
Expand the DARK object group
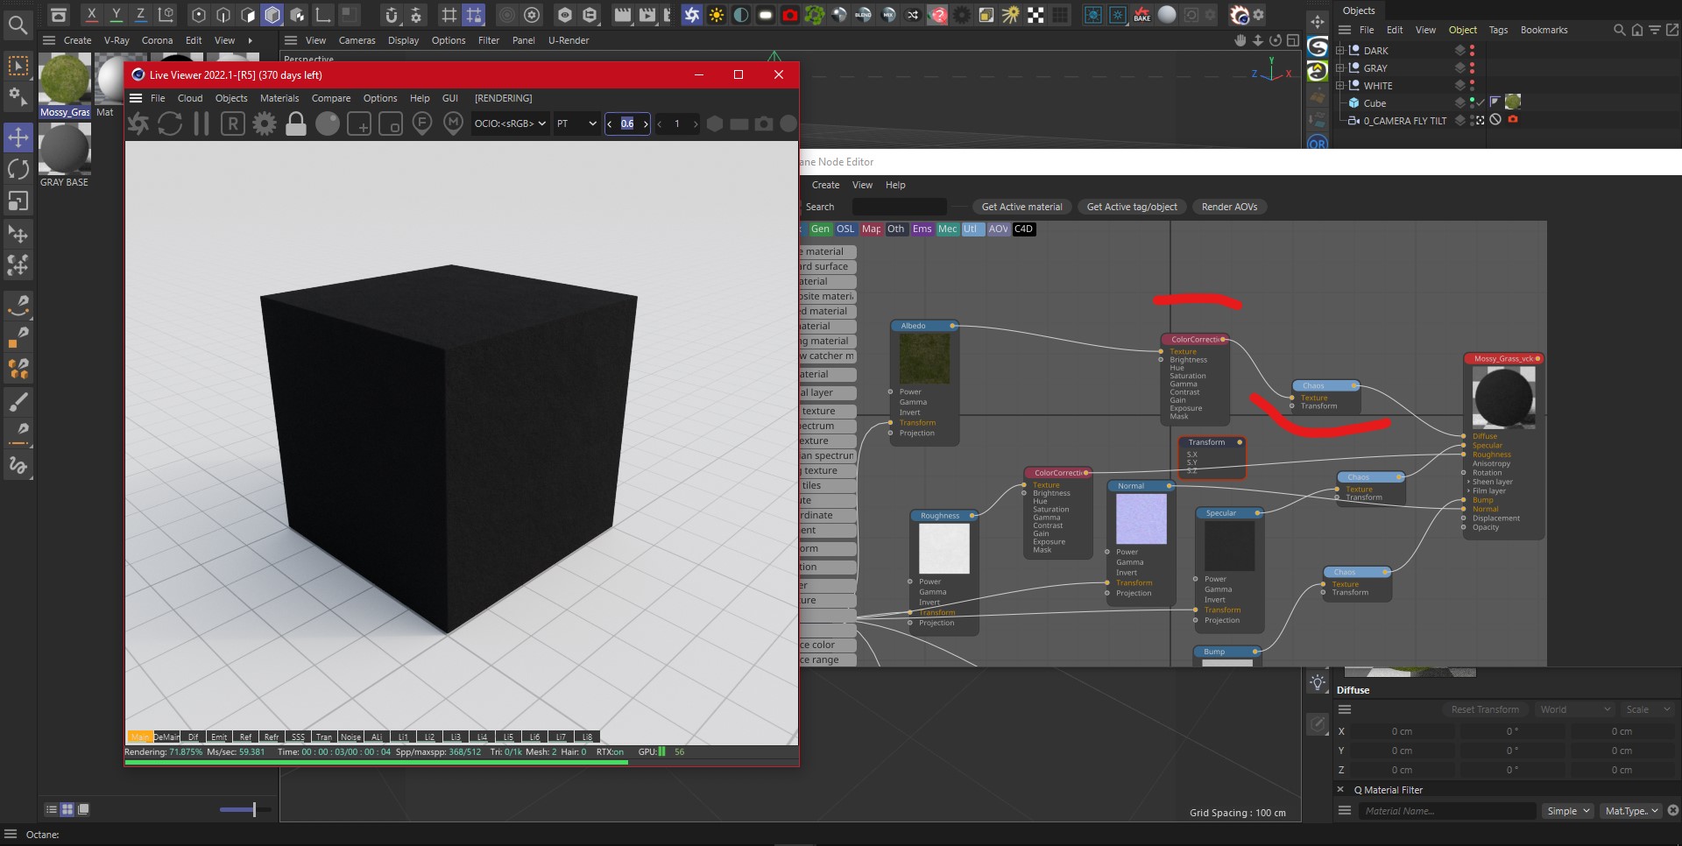pyautogui.click(x=1339, y=51)
